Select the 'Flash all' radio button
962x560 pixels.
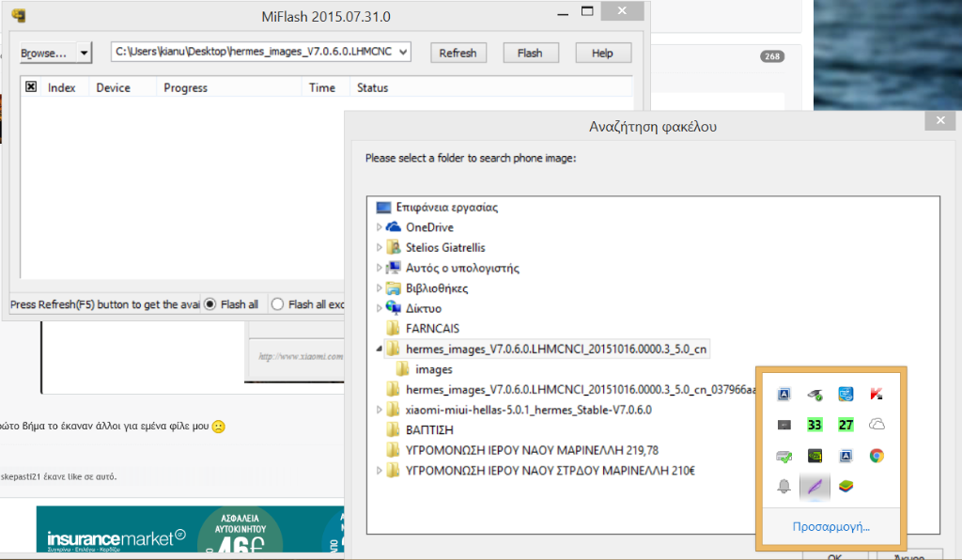210,304
